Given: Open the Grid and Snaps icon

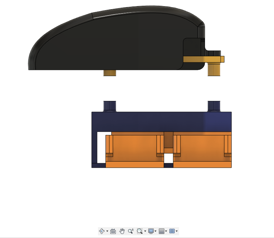Looking at the screenshot, I should coord(162,231).
